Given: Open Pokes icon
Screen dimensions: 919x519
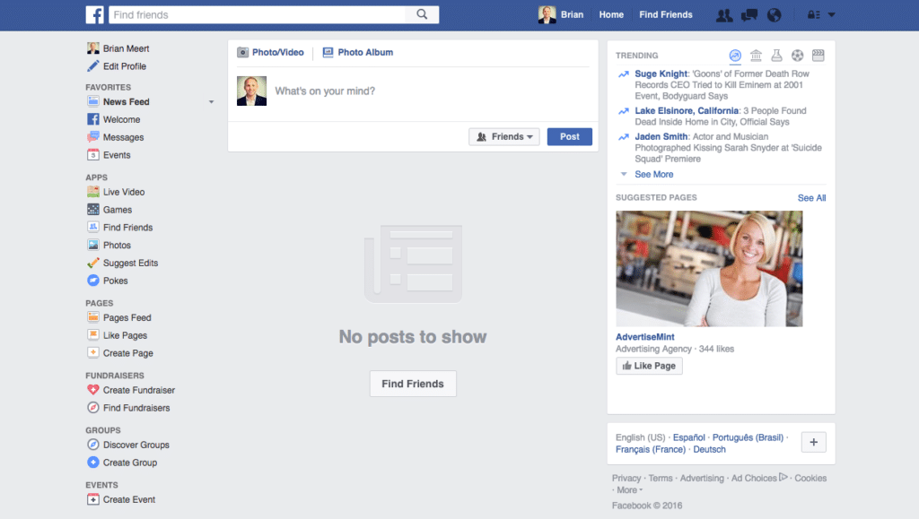Looking at the screenshot, I should click(92, 281).
